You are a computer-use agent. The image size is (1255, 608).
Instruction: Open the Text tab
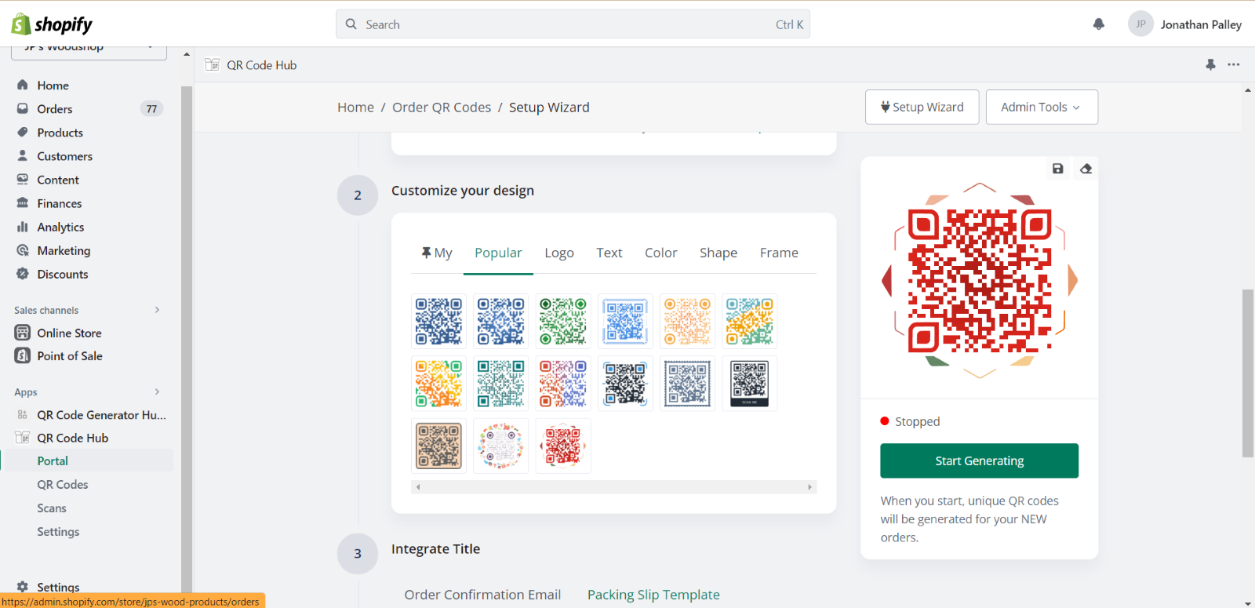[609, 253]
